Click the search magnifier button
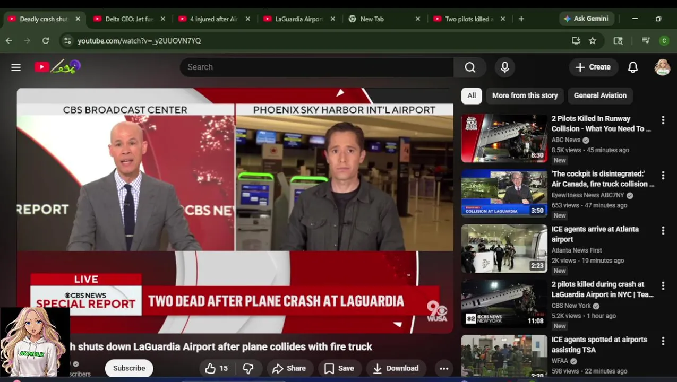 click(x=470, y=67)
